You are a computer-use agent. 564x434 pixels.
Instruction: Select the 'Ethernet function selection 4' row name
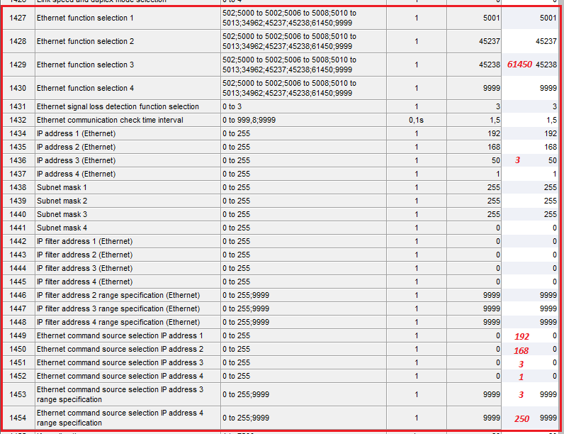pyautogui.click(x=128, y=88)
